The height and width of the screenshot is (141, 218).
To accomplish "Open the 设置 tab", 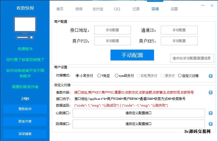I will (174, 9).
